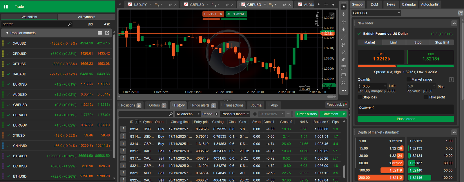464x182 pixels.
Task: Collapse the Popular markets watchlist
Action: 7,33
